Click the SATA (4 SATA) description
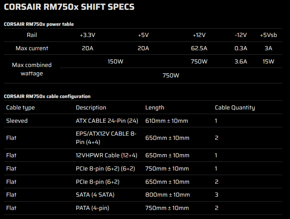The height and width of the screenshot is (219, 290). coord(95,195)
